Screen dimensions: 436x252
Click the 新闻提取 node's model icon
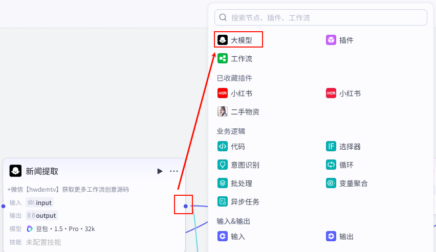click(15, 171)
